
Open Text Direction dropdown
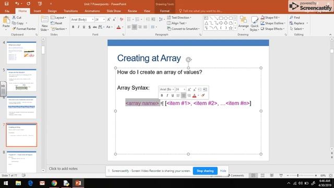point(179,17)
